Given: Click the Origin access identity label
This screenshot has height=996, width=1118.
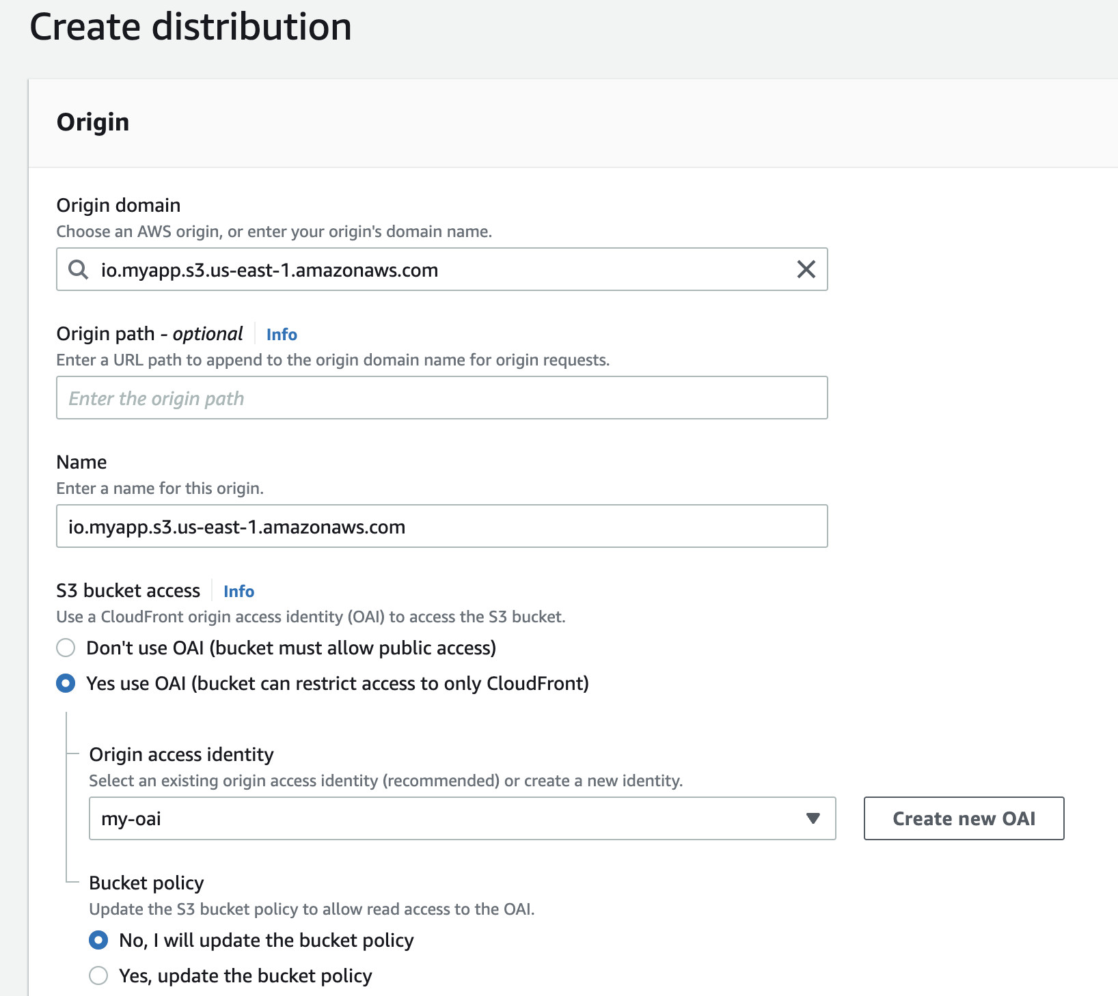Looking at the screenshot, I should (181, 754).
